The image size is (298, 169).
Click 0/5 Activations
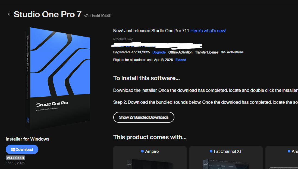232,52
